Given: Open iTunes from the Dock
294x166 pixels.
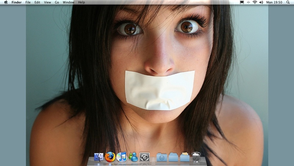Looking at the screenshot, I should [x=122, y=157].
